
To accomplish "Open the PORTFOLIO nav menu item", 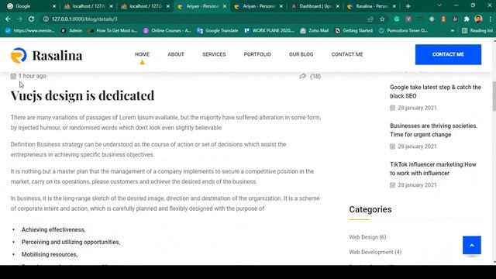I will tap(257, 54).
